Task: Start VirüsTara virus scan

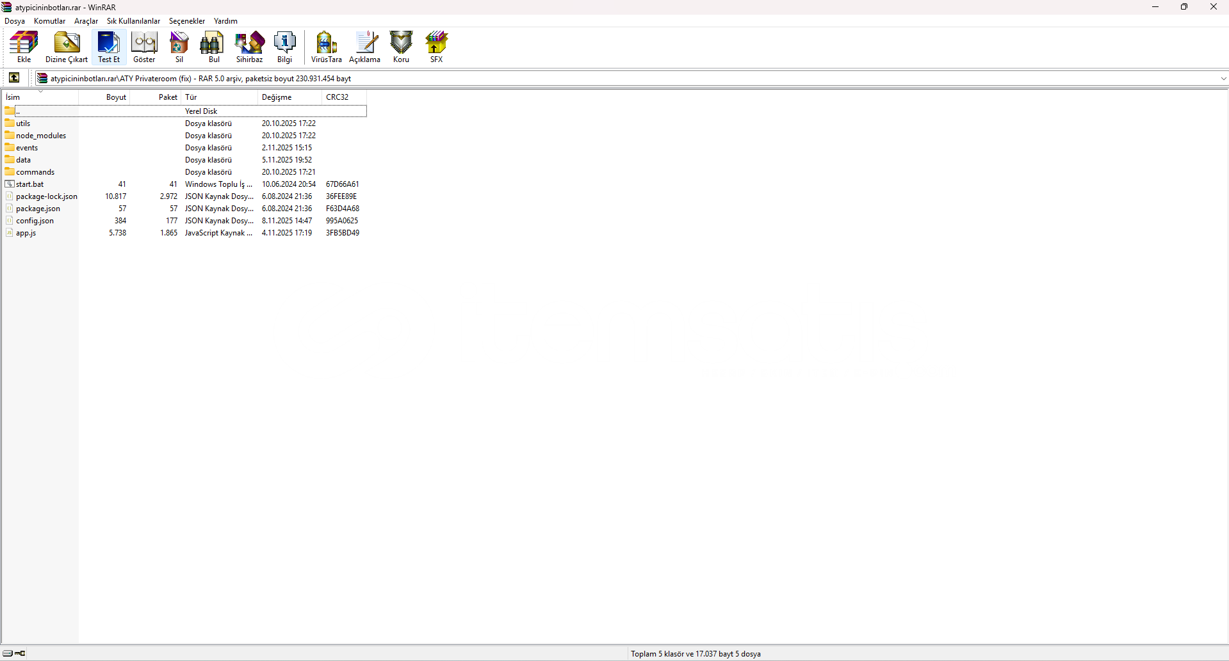Action: click(x=326, y=47)
